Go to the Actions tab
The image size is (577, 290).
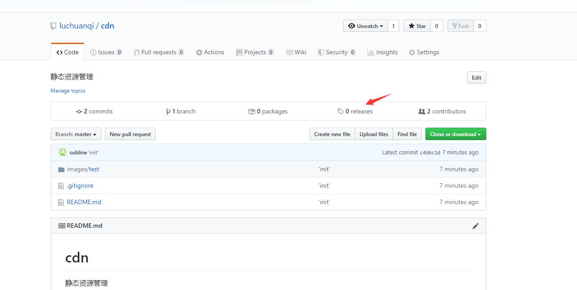point(210,52)
